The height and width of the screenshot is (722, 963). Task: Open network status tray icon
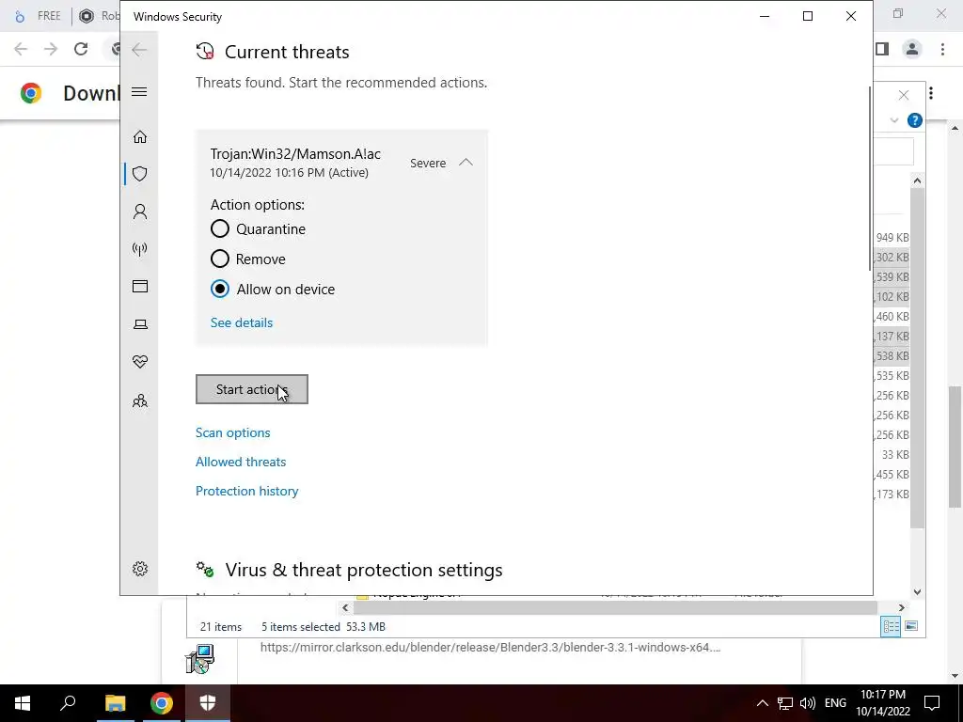pyautogui.click(x=785, y=703)
